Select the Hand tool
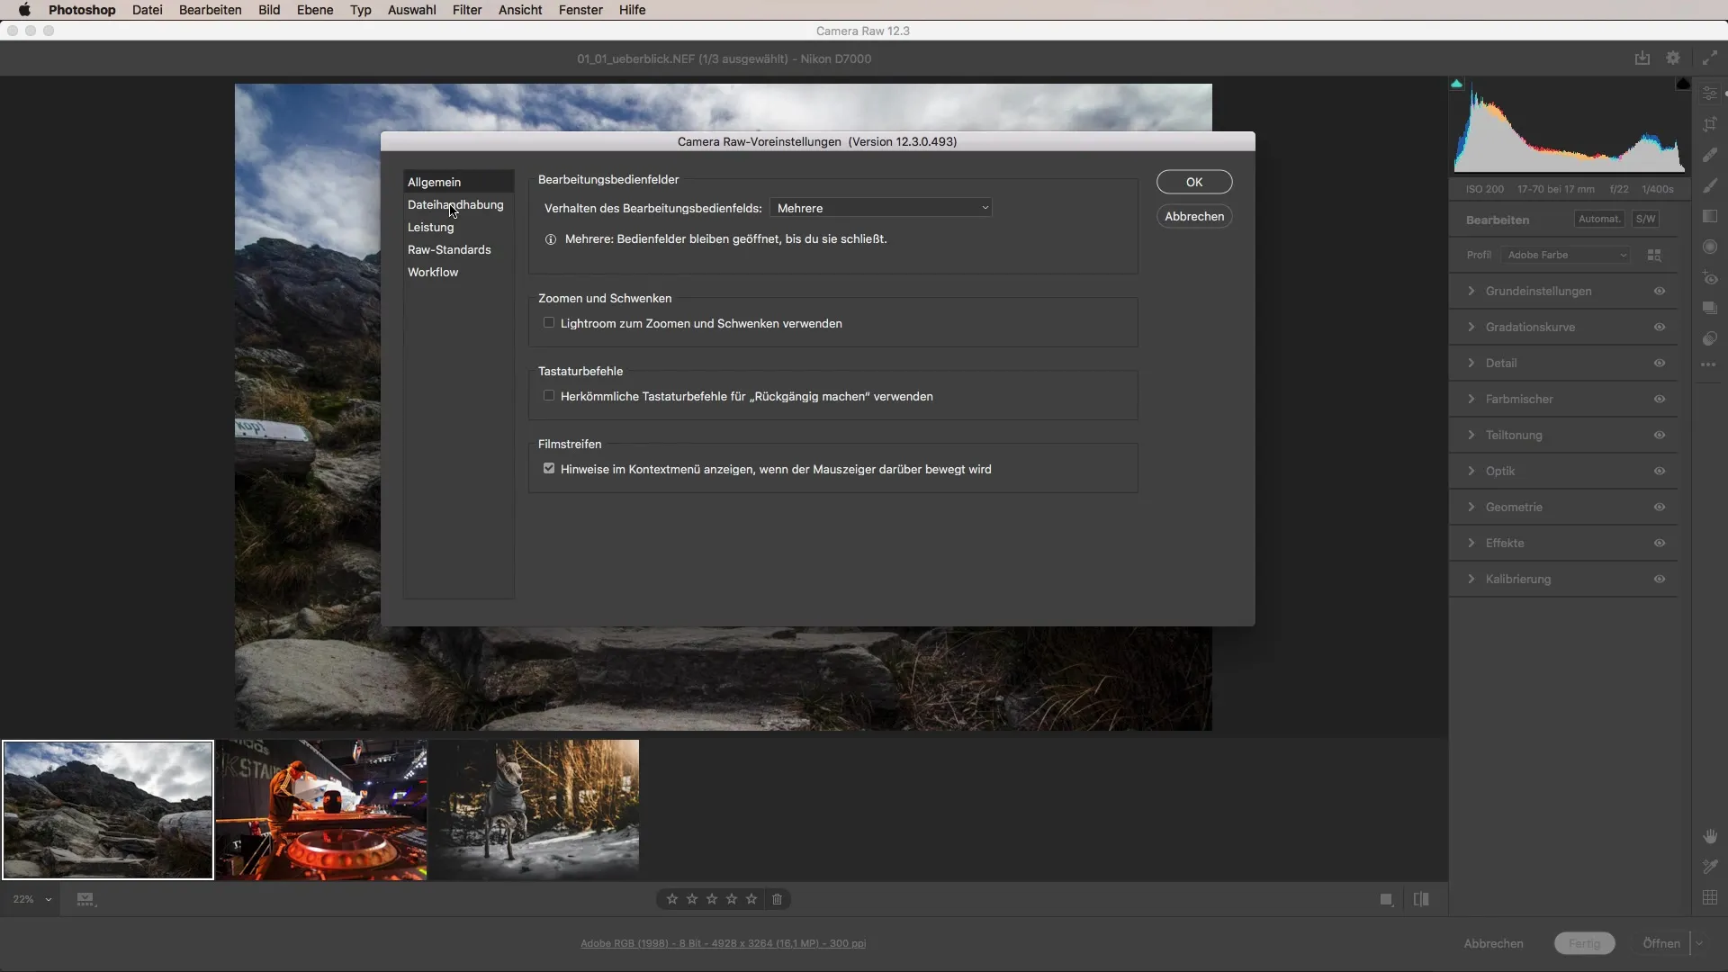1728x972 pixels. tap(1710, 836)
